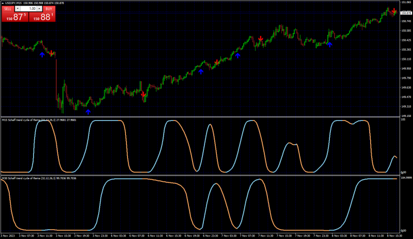Click the M30 Schaff trend cycle indicator label
This screenshot has width=413, height=239.
click(x=39, y=178)
